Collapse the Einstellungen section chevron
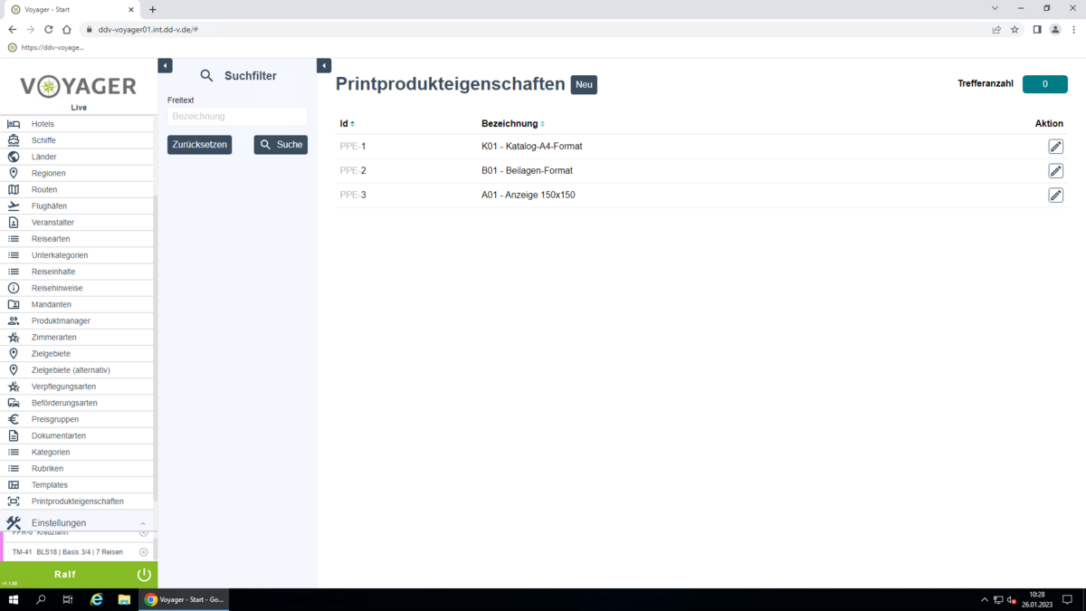This screenshot has height=611, width=1086. pyautogui.click(x=142, y=523)
